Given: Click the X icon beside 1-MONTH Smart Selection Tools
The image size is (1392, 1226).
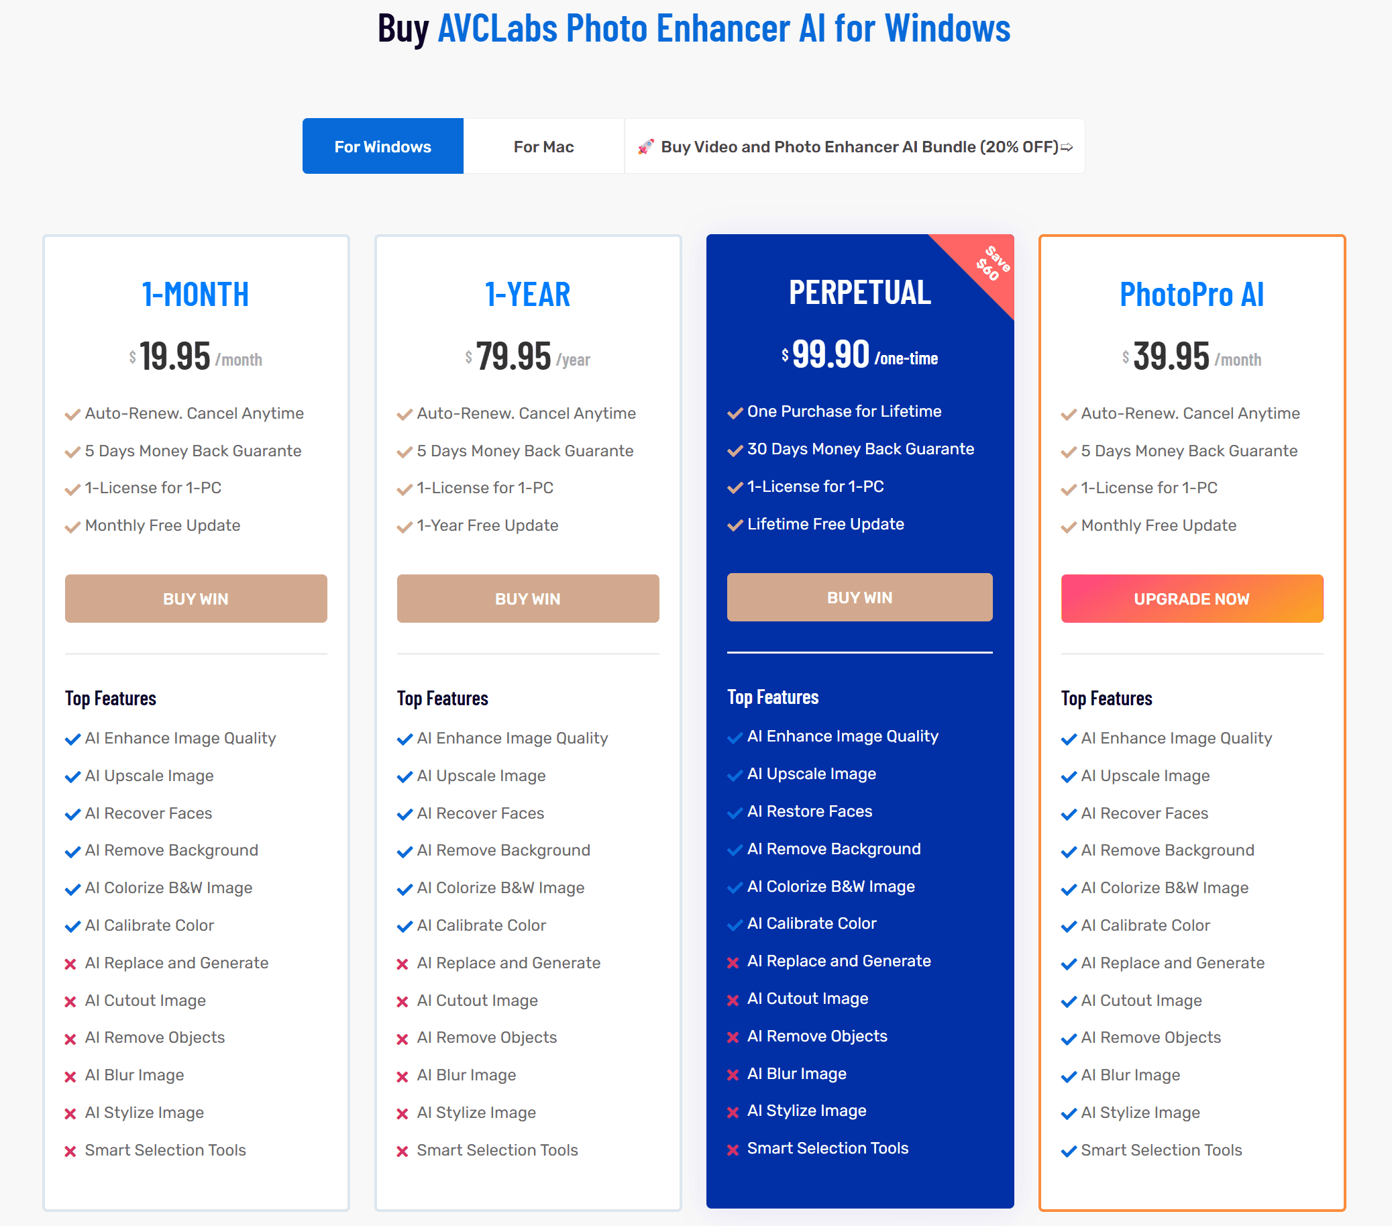Looking at the screenshot, I should 70,1152.
